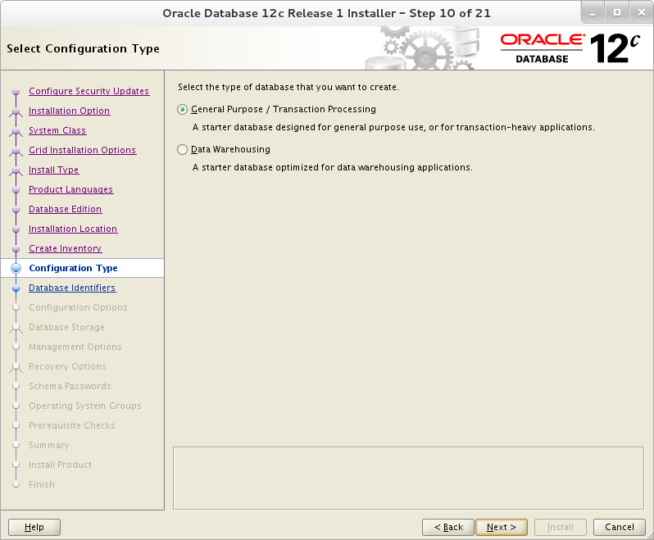Cancel the installer
Image resolution: width=654 pixels, height=540 pixels.
pyautogui.click(x=620, y=527)
